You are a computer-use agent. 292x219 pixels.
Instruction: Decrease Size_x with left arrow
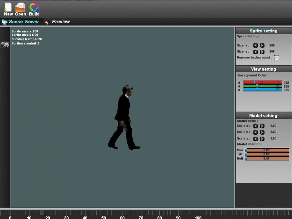coord(255,46)
